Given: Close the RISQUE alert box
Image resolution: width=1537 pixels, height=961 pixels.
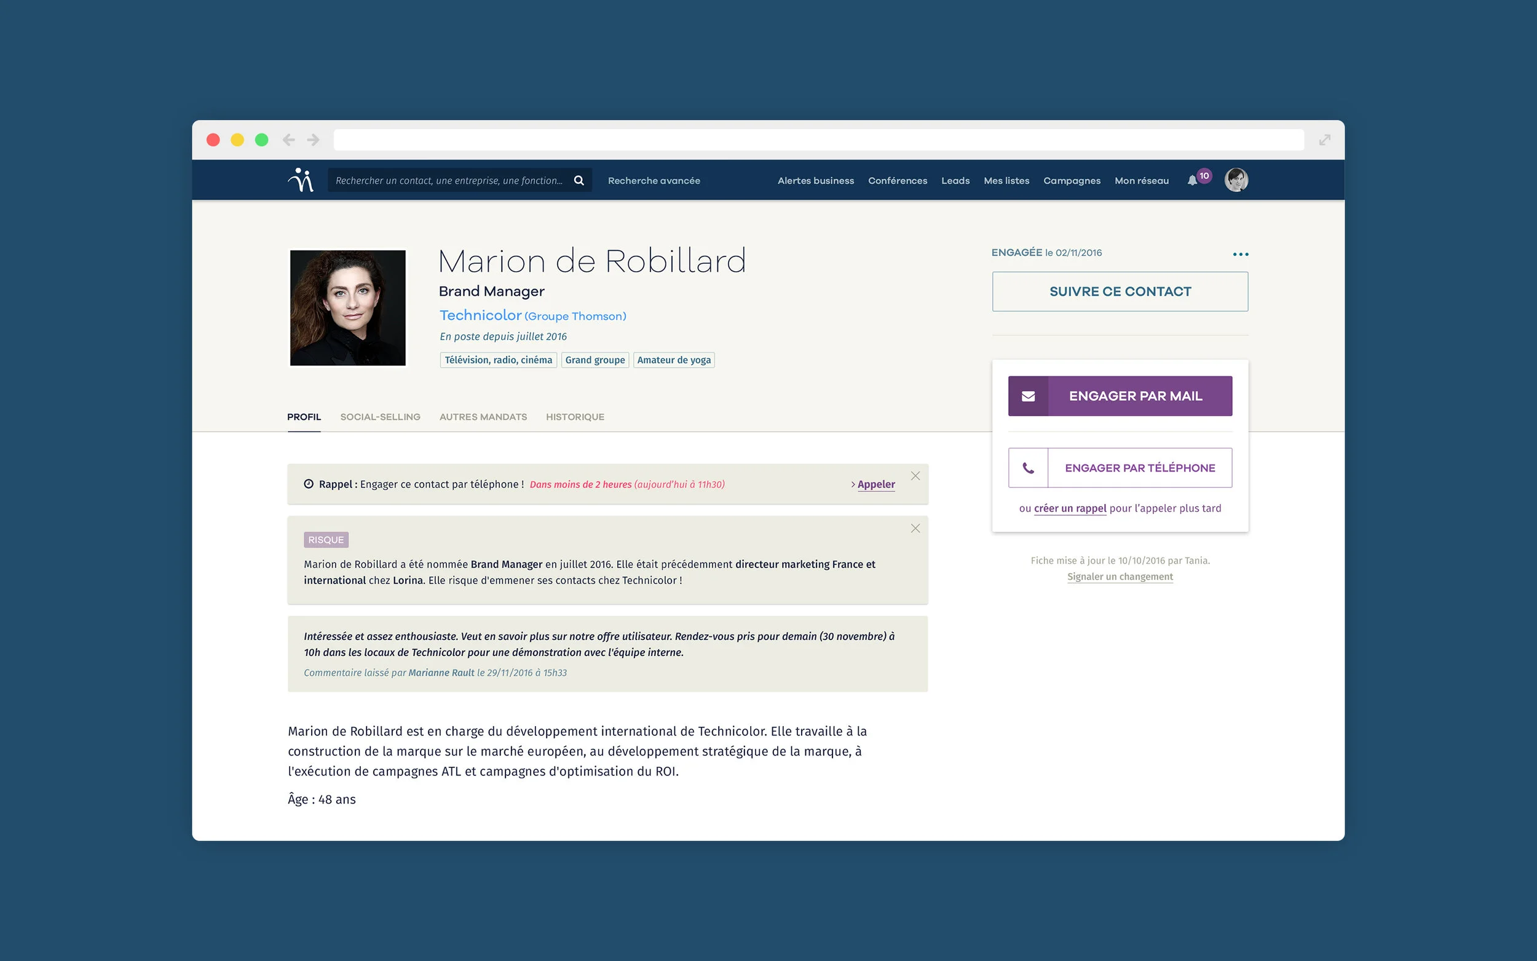Looking at the screenshot, I should 915,528.
